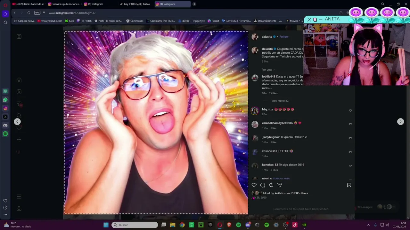Viewport: 410px width, 230px height.
Task: Open the Opera sidebar heart icon
Action: tap(5, 201)
